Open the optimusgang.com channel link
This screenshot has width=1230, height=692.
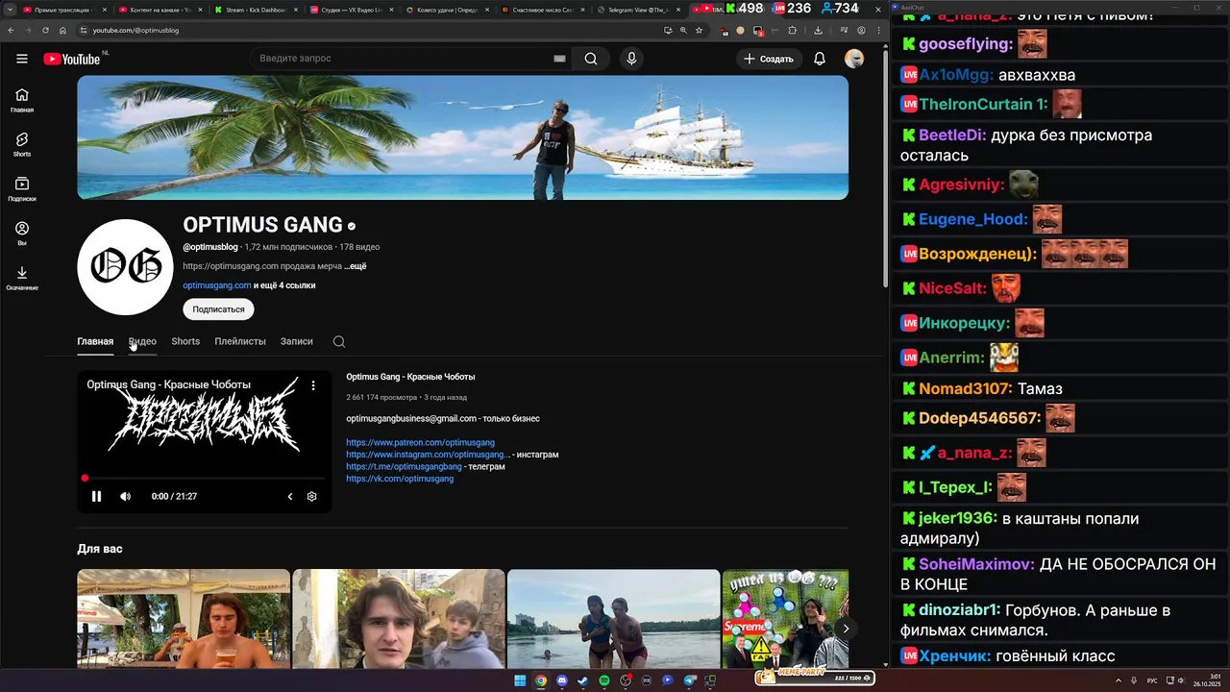(217, 285)
